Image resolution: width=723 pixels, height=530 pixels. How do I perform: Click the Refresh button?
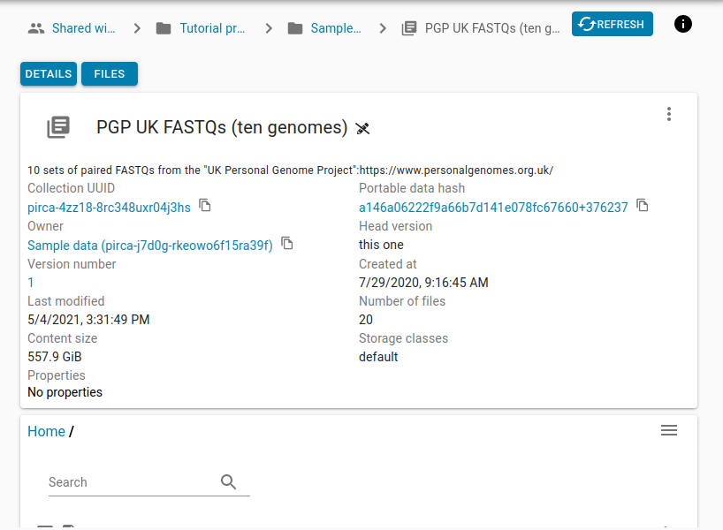(x=612, y=24)
